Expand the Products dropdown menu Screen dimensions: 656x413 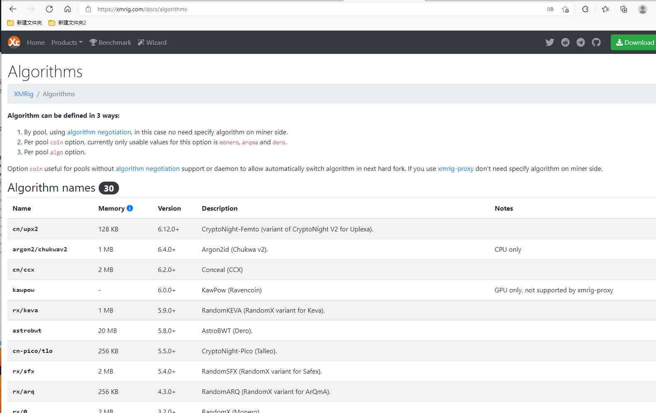point(67,42)
